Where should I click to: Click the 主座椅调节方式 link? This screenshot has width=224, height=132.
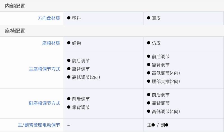pyautogui.click(x=45, y=69)
